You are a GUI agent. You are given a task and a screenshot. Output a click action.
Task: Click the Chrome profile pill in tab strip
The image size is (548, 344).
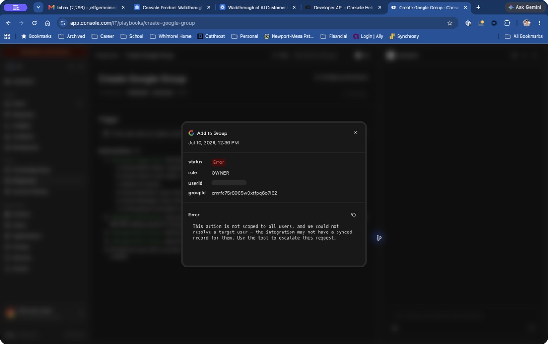click(16, 8)
